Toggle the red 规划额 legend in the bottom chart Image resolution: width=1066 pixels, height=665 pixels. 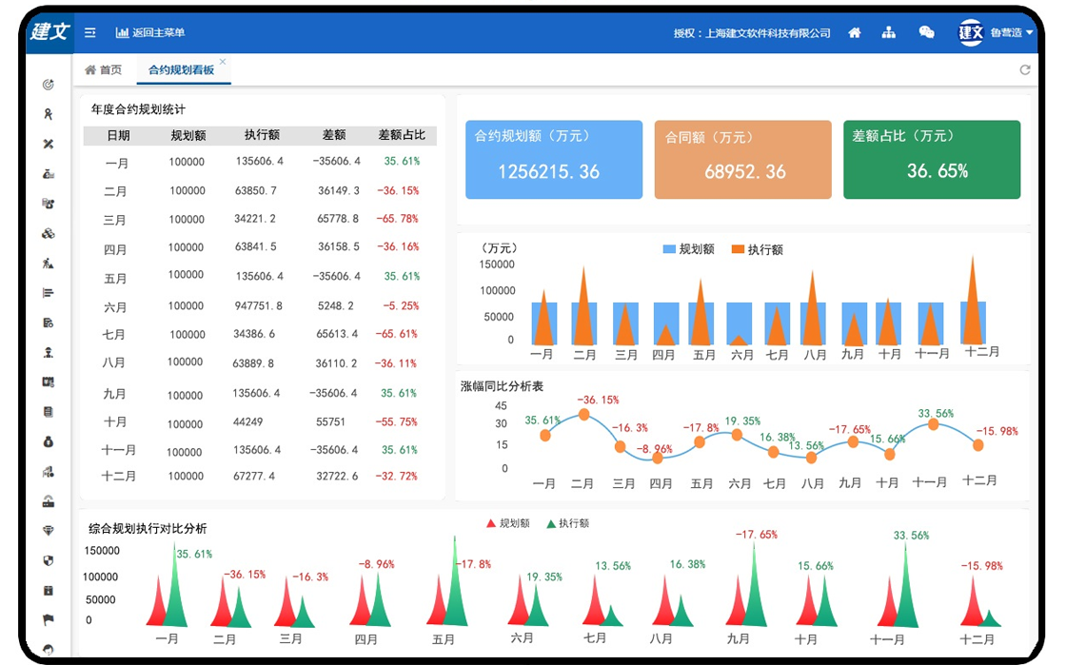pyautogui.click(x=508, y=523)
